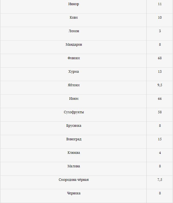Click the Лимон cell text

(74, 31)
